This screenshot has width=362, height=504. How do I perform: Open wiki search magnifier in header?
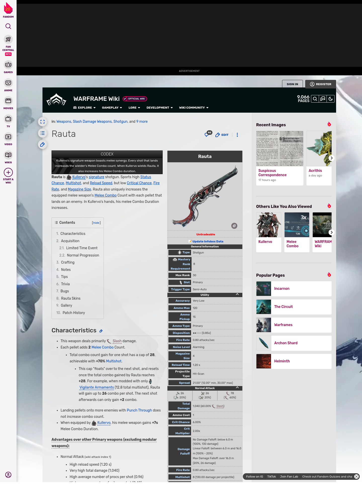click(315, 99)
